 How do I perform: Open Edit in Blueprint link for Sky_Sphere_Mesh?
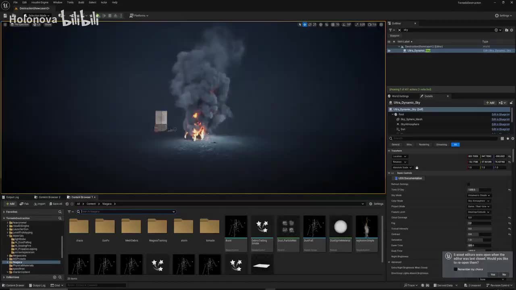tap(500, 119)
